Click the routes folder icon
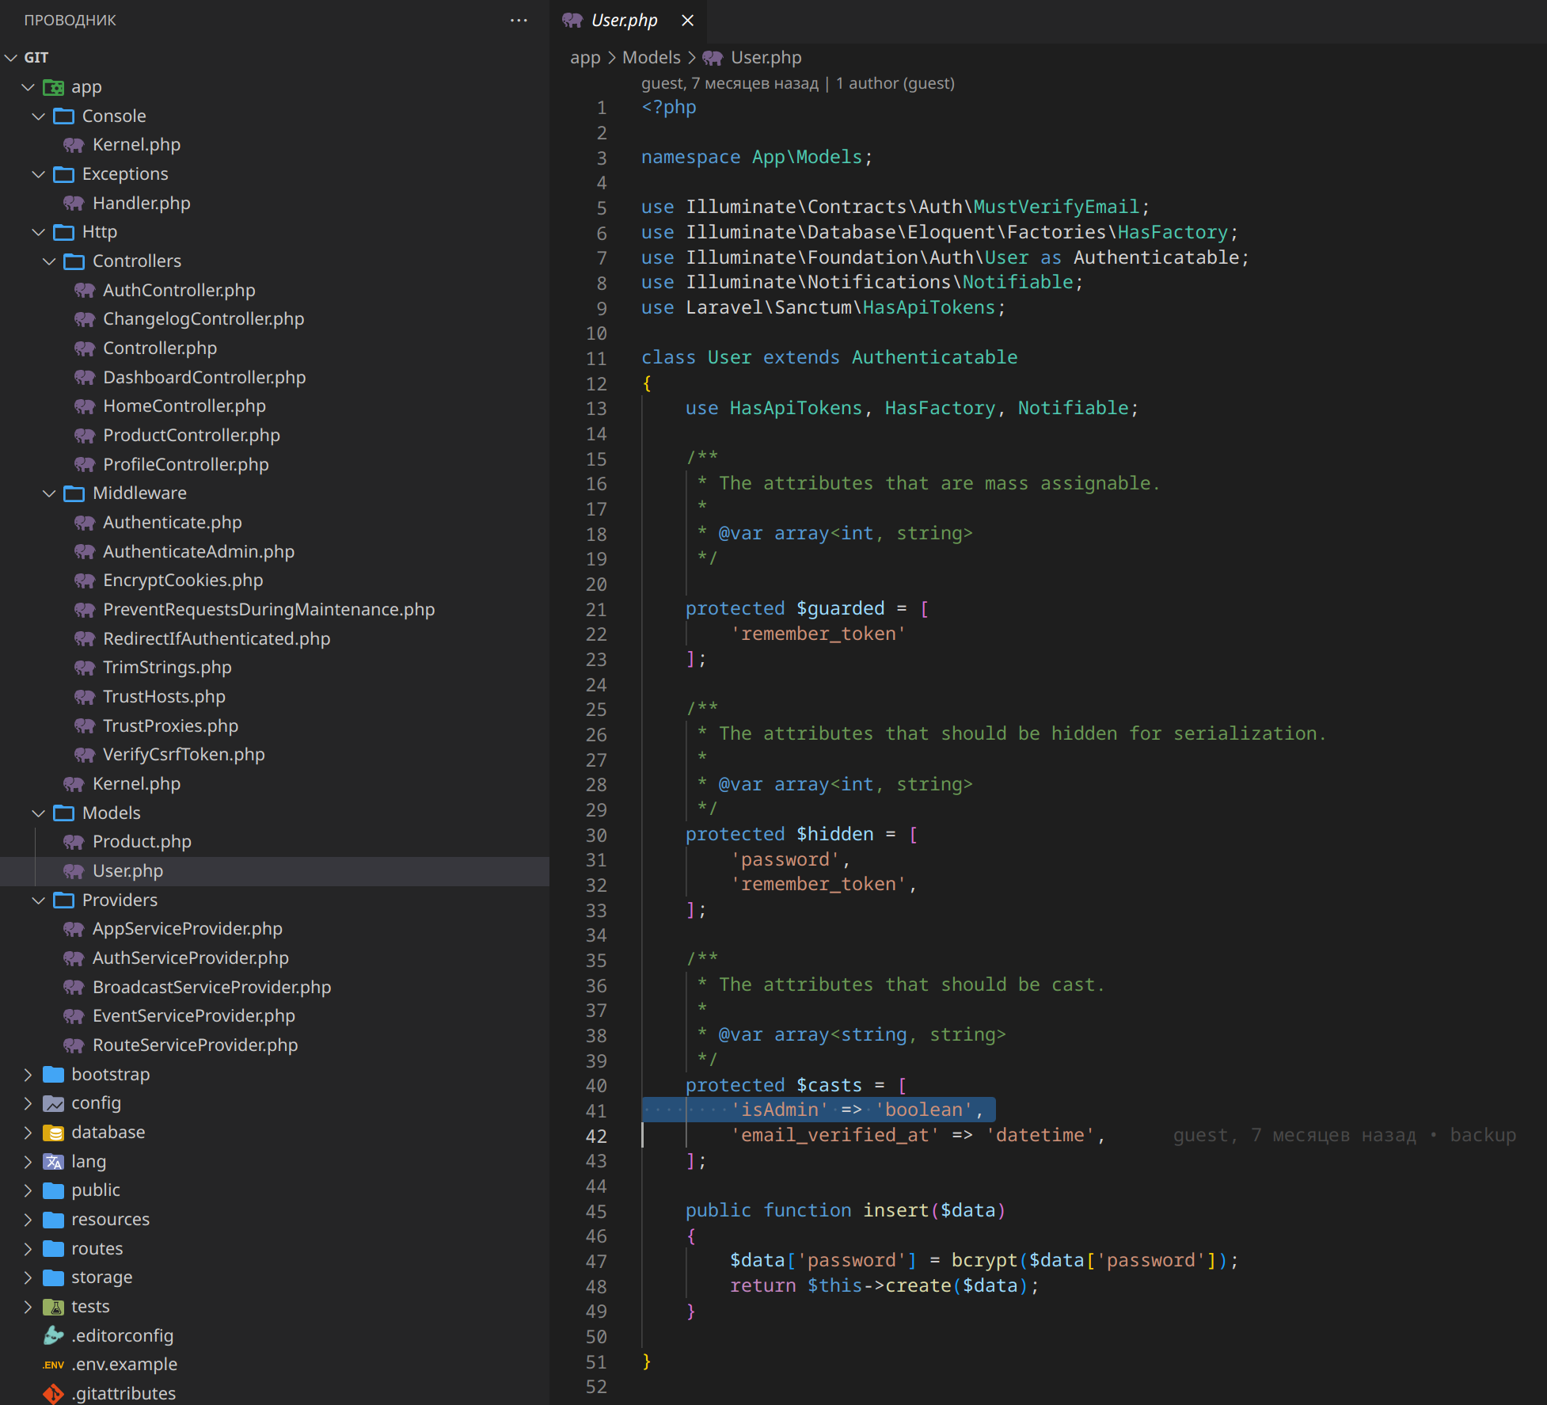 point(53,1249)
